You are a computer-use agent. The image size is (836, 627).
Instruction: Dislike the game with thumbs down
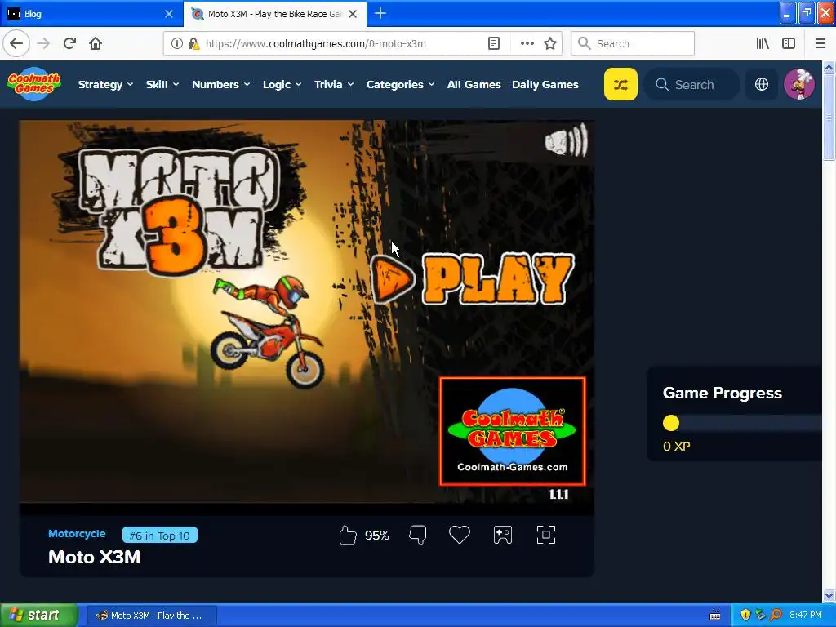tap(417, 535)
